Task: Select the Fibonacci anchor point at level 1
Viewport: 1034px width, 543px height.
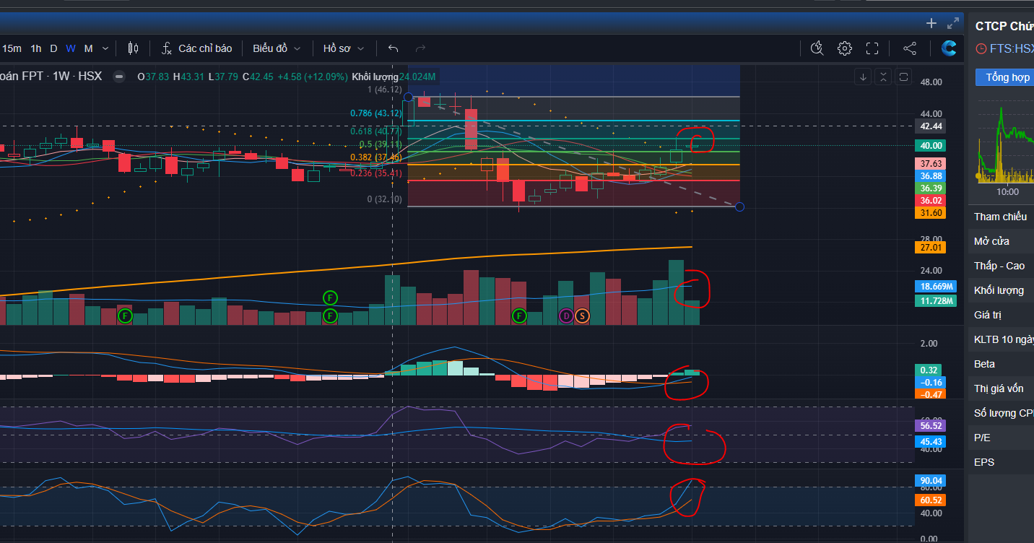Action: pyautogui.click(x=409, y=97)
